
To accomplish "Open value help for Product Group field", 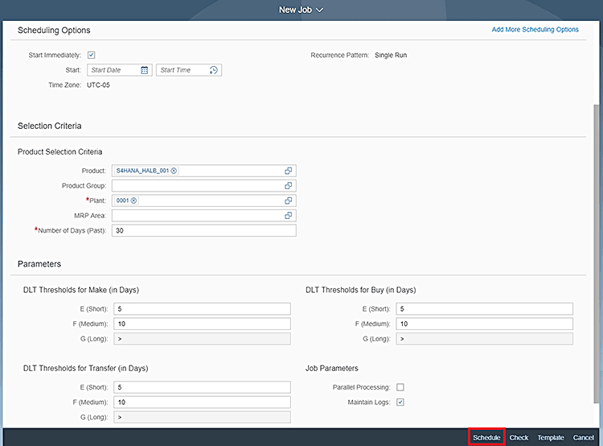I will (x=289, y=186).
